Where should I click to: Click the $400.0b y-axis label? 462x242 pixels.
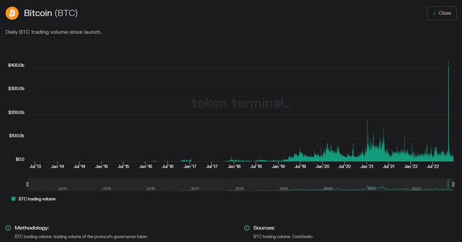(16, 66)
